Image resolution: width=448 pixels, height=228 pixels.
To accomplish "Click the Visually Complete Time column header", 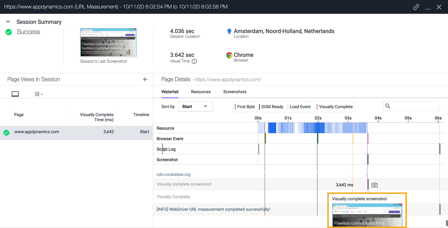I will (97, 117).
